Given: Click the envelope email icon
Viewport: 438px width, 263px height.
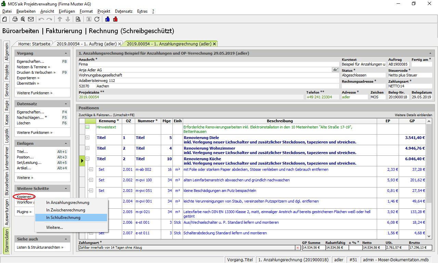Looking at the screenshot, I should click(x=31, y=19).
